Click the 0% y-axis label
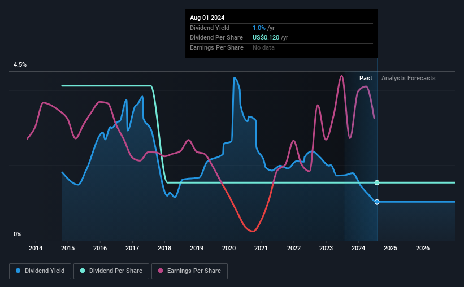The width and height of the screenshot is (464, 287). pos(18,234)
